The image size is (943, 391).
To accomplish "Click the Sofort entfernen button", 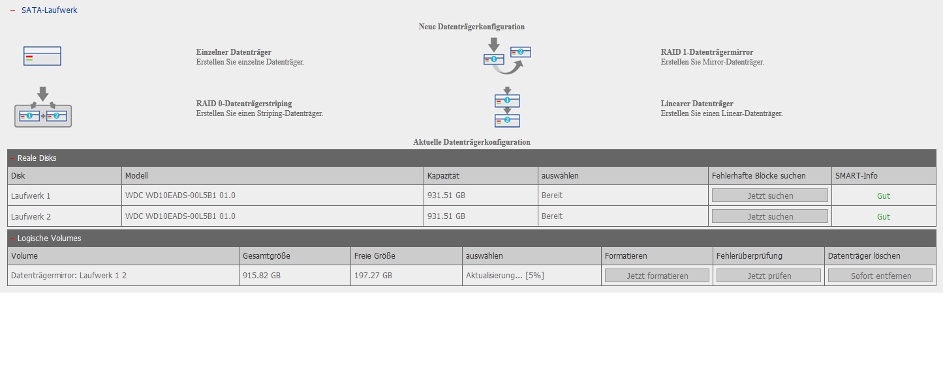I will (x=880, y=276).
